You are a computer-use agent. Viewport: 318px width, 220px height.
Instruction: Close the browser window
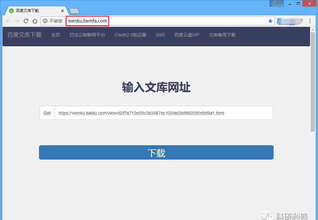coord(310,3)
